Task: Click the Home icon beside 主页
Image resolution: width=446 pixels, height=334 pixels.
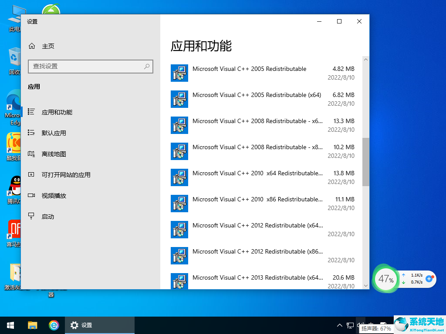Action: 31,46
